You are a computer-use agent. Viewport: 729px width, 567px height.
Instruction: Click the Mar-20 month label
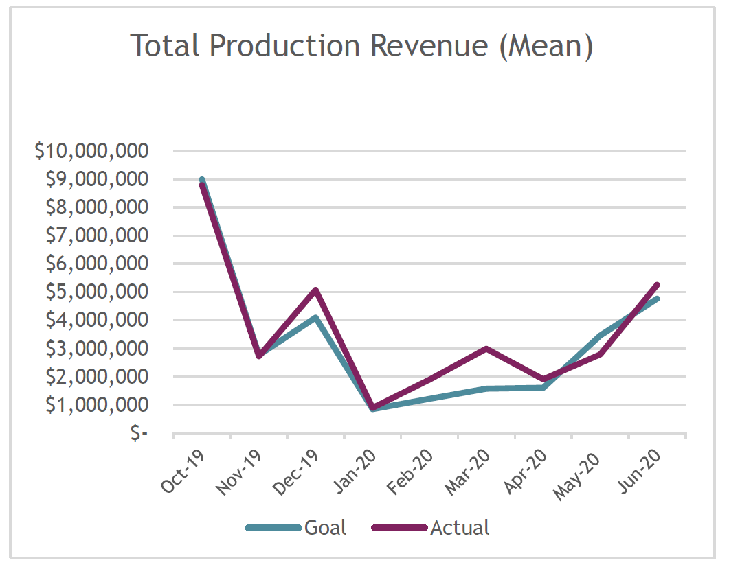[x=467, y=472]
